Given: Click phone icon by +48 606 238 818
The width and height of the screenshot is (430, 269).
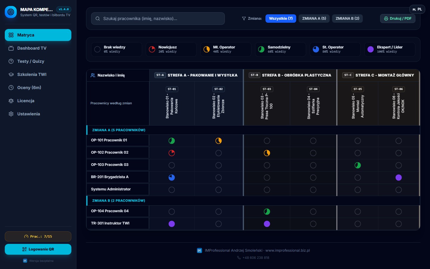Looking at the screenshot, I should [239, 258].
